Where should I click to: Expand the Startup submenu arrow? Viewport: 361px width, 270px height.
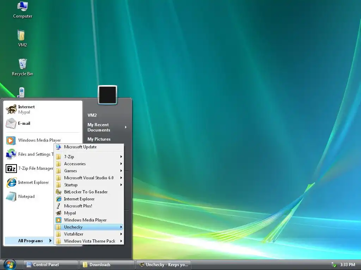(121, 185)
